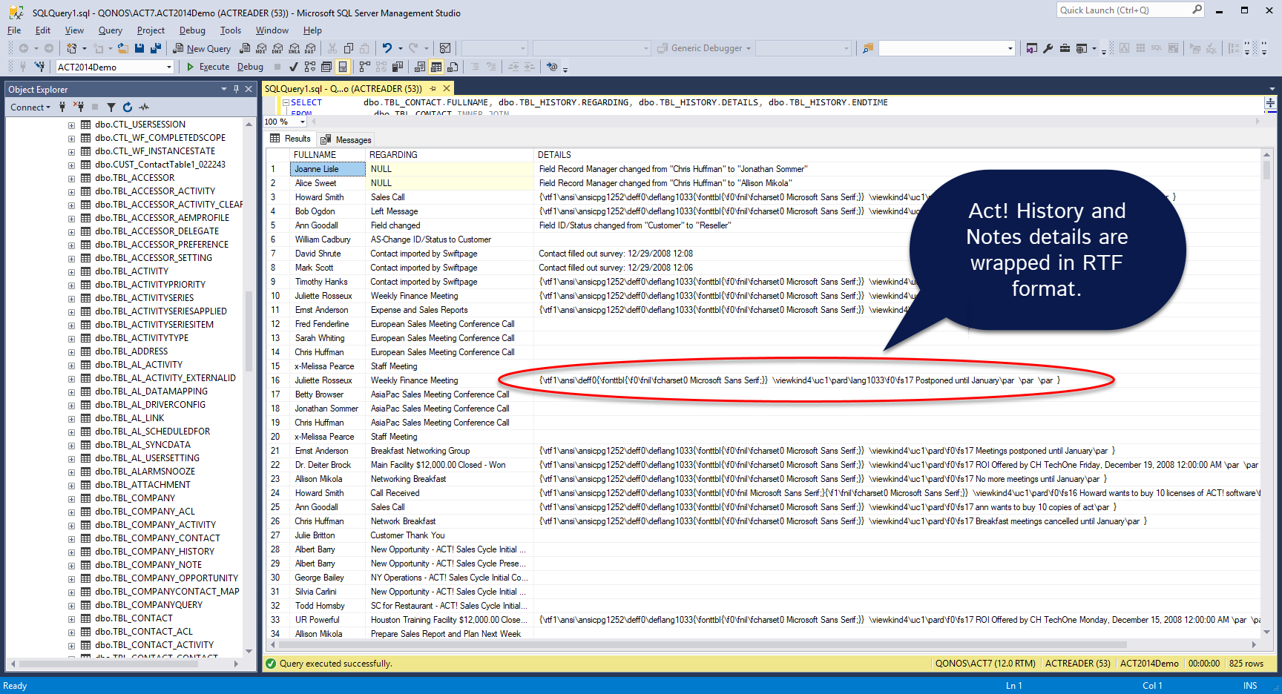The width and height of the screenshot is (1282, 694).
Task: Refresh the Object Explorer
Action: (128, 108)
